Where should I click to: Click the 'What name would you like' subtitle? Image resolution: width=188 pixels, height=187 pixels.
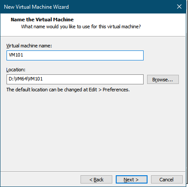[81, 27]
